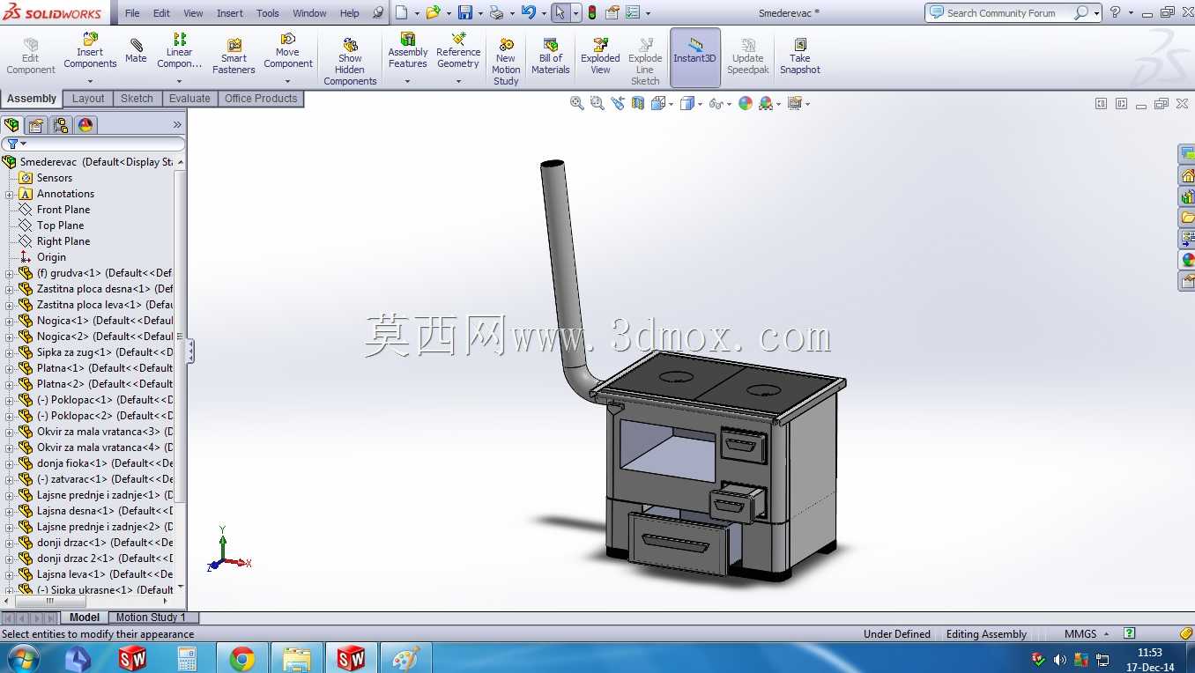Viewport: 1195px width, 673px height.
Task: Expand the Nogica<1> component node
Action: pyautogui.click(x=9, y=321)
